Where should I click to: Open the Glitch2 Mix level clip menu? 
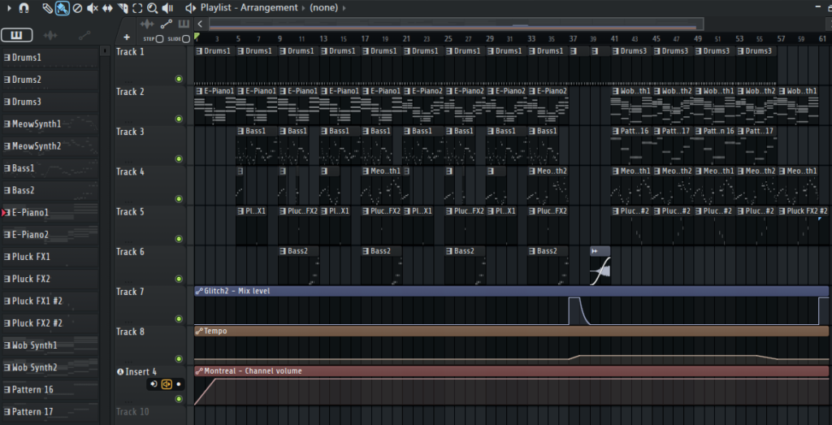200,291
